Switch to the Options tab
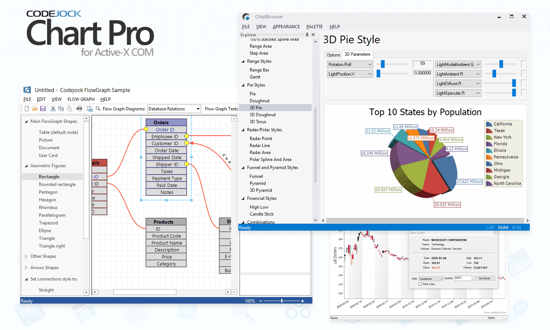 pyautogui.click(x=333, y=55)
